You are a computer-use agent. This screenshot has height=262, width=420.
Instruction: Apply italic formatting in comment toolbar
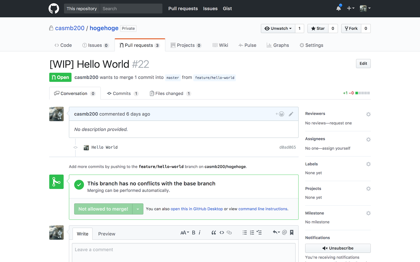[199, 233]
